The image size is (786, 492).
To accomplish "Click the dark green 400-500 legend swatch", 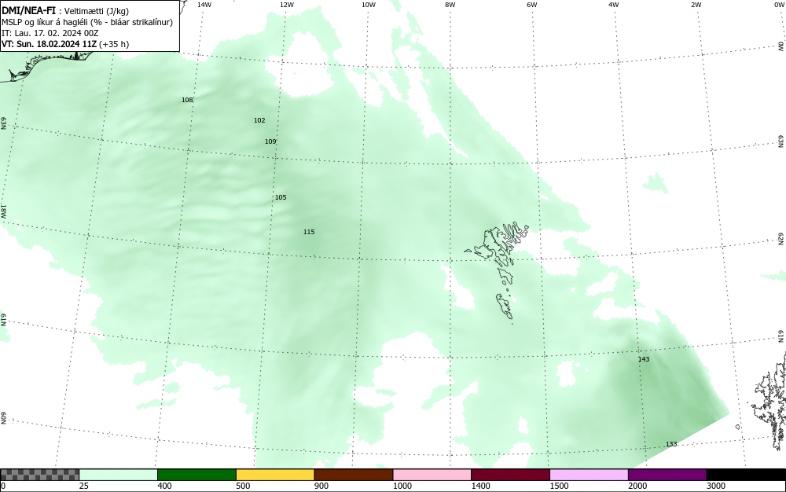I will click(x=196, y=475).
